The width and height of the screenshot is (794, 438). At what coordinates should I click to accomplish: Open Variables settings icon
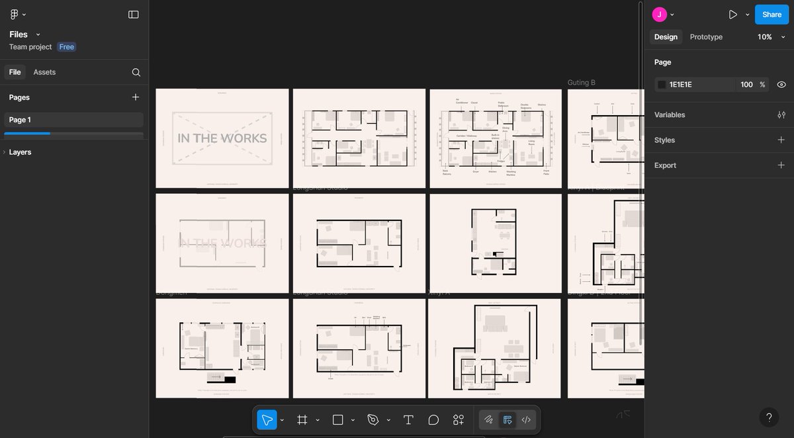pos(781,115)
